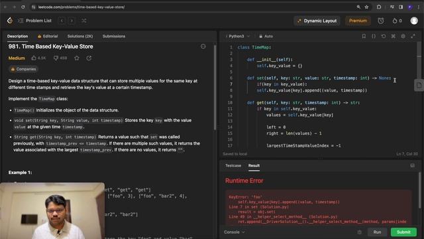This screenshot has width=424, height=239.
Task: Reload the browser page
Action: pos(23,7)
